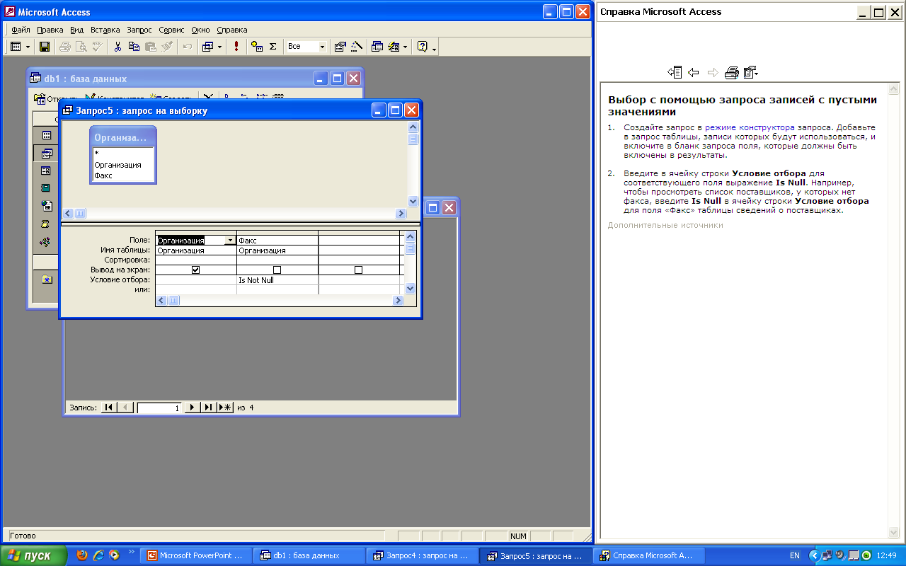Open the Вид menu

pyautogui.click(x=77, y=30)
